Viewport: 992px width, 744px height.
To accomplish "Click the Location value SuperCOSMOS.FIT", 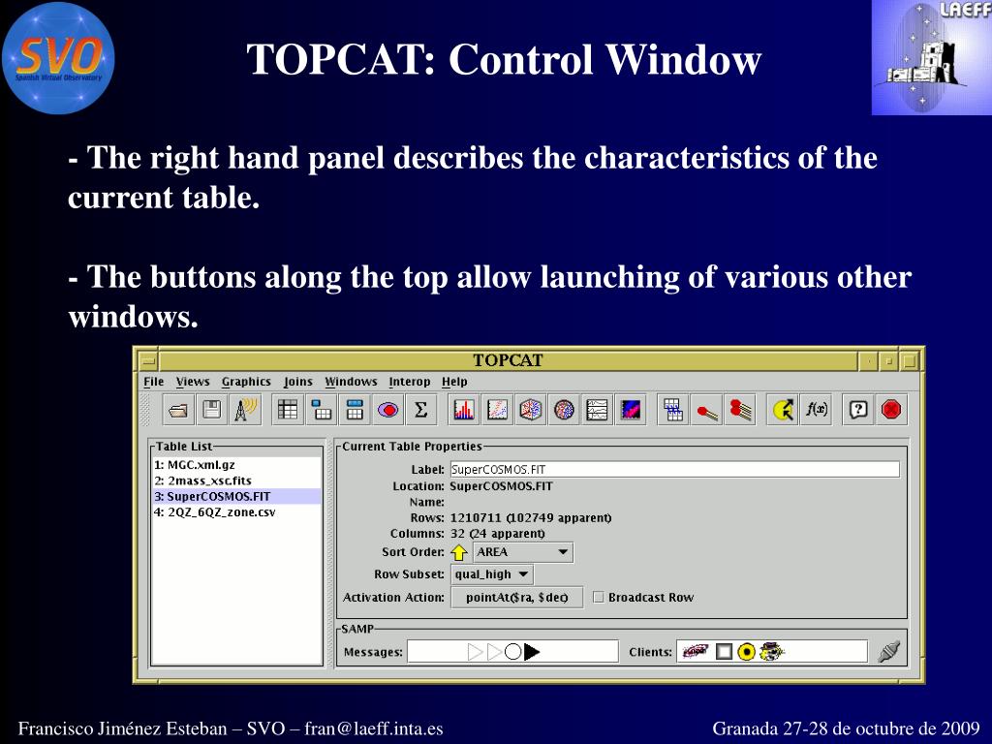I will [x=501, y=486].
